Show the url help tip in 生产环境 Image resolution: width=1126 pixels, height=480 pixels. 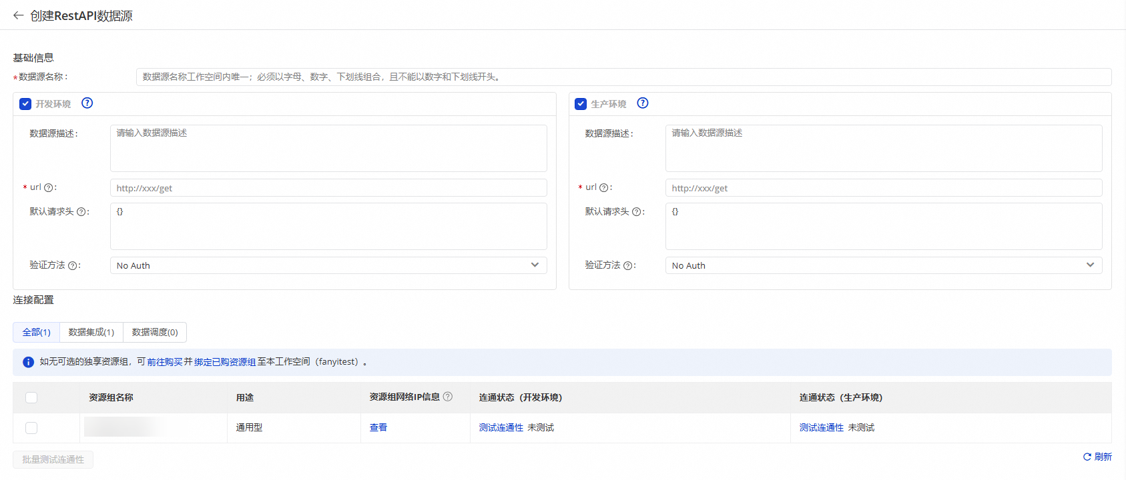point(603,188)
